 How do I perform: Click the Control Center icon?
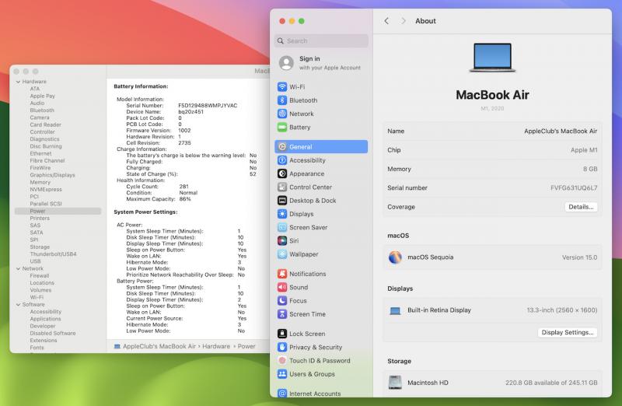click(282, 187)
